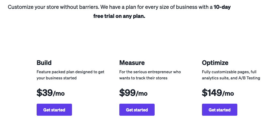
Task: Click Get started under the Measure plan
Action: point(137,110)
